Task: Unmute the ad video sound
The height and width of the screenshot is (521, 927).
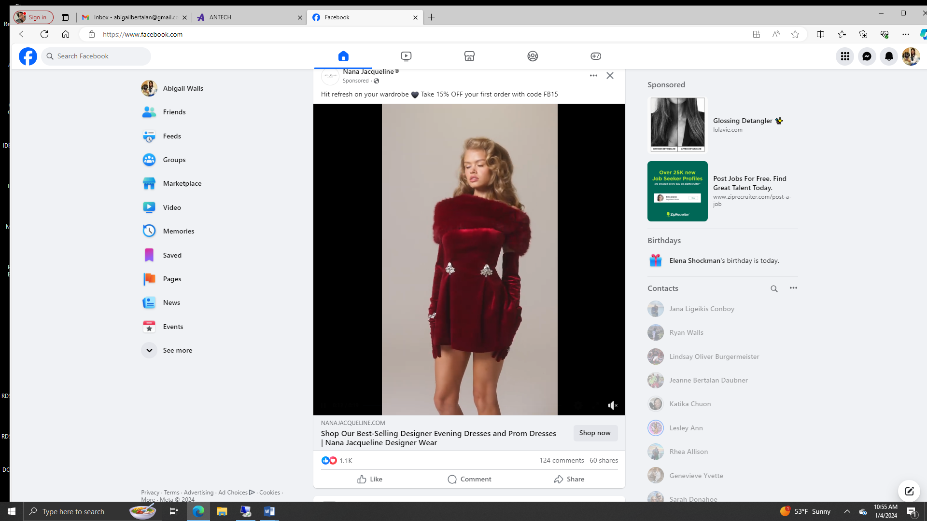Action: coord(613,406)
